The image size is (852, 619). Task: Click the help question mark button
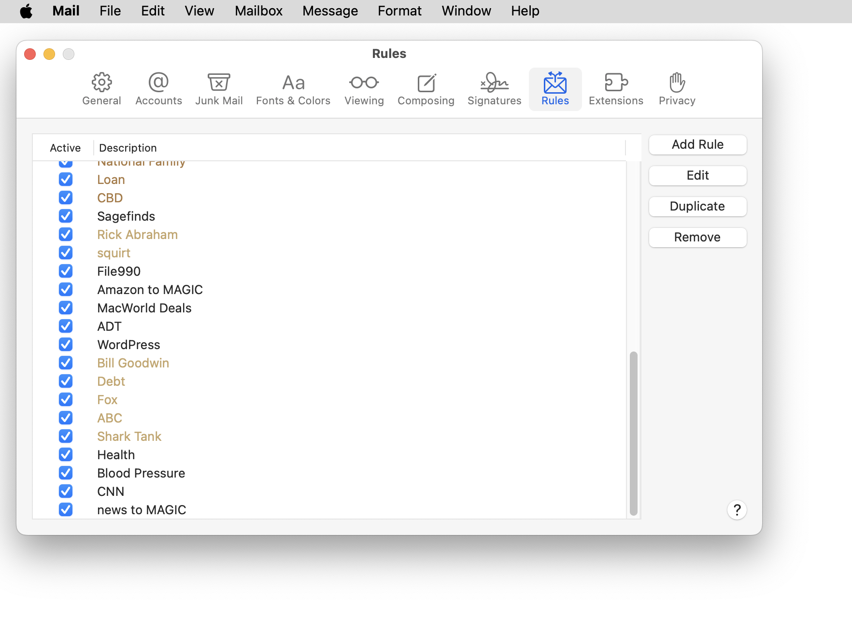pyautogui.click(x=737, y=510)
